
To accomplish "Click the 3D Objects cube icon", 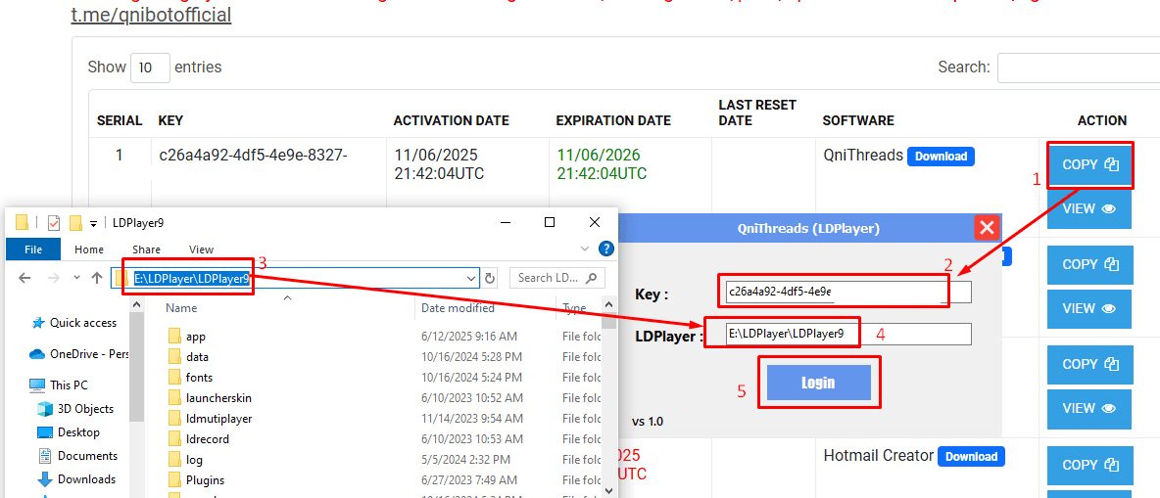I will pyautogui.click(x=45, y=409).
